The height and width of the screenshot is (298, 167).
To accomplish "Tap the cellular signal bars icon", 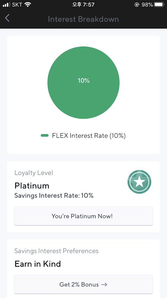I will (x=6, y=4).
